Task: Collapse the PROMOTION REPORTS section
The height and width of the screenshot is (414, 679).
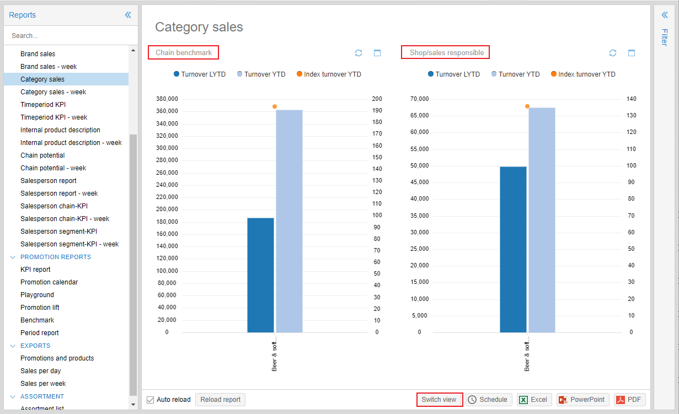Action: coord(13,256)
